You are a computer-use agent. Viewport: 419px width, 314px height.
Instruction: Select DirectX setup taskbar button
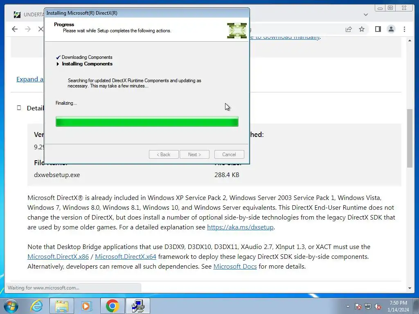click(x=138, y=306)
